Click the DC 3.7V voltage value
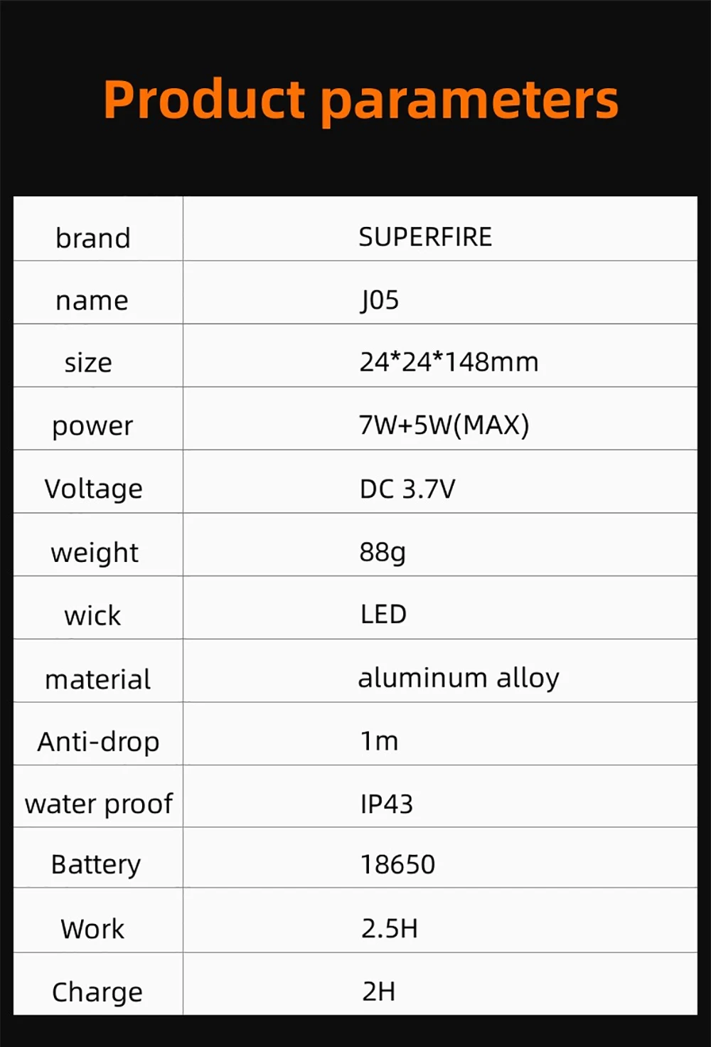The image size is (711, 1047). 407,489
